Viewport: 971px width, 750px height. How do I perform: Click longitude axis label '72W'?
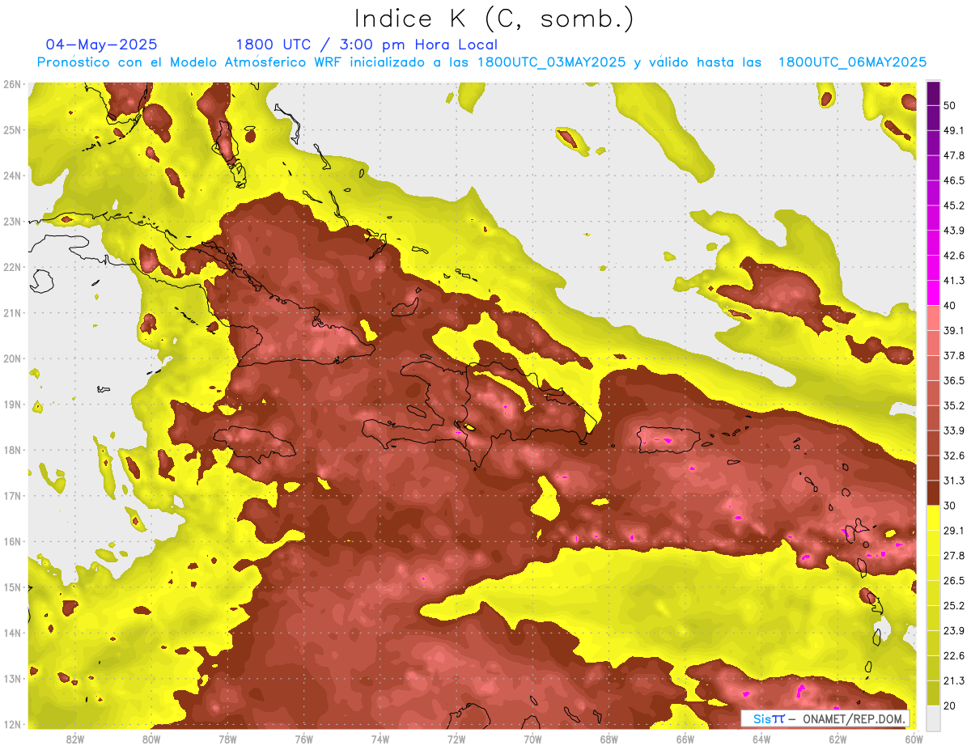click(x=456, y=739)
